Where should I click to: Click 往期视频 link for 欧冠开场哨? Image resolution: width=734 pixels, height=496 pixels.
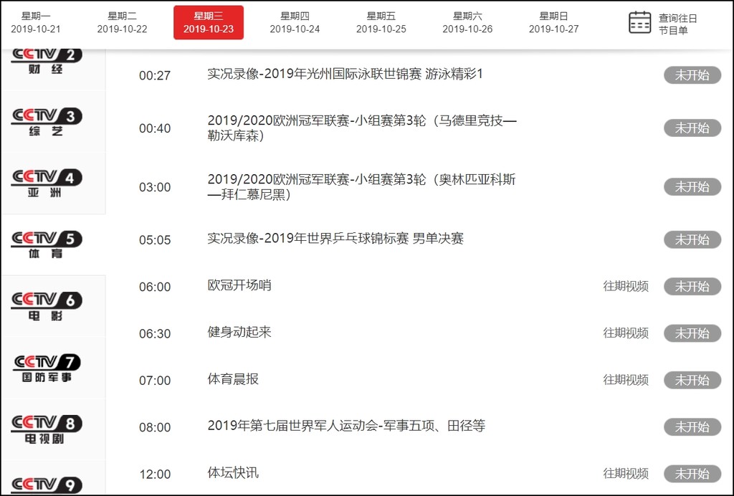[x=625, y=287]
